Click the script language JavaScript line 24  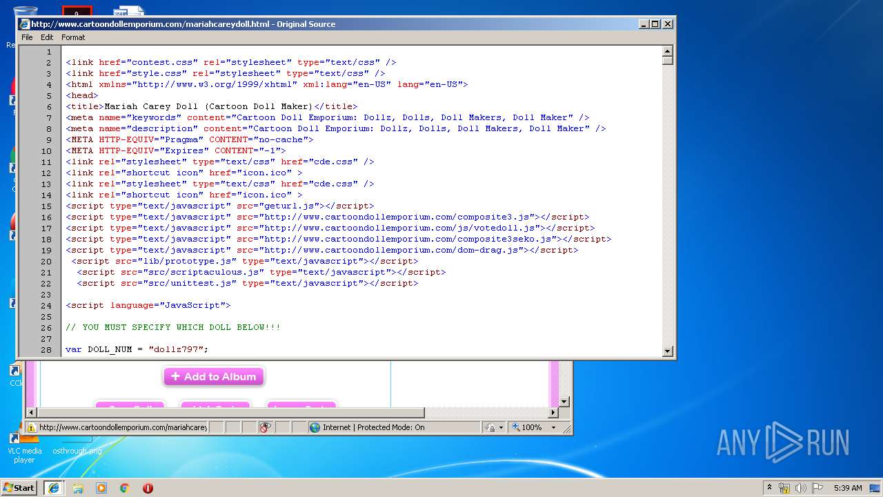click(x=148, y=305)
